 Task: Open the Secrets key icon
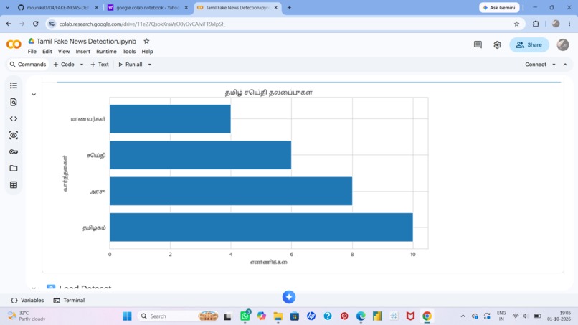(x=14, y=151)
